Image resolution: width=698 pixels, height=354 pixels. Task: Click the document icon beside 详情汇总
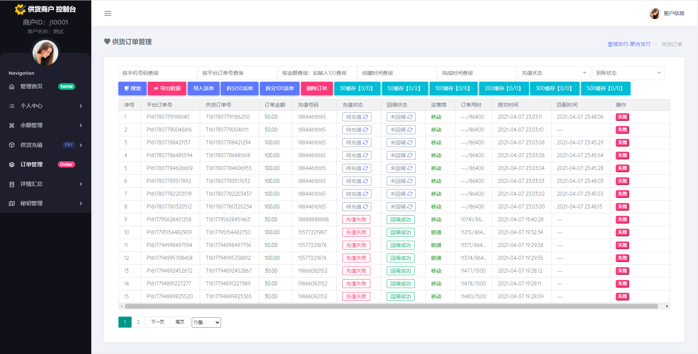12,184
